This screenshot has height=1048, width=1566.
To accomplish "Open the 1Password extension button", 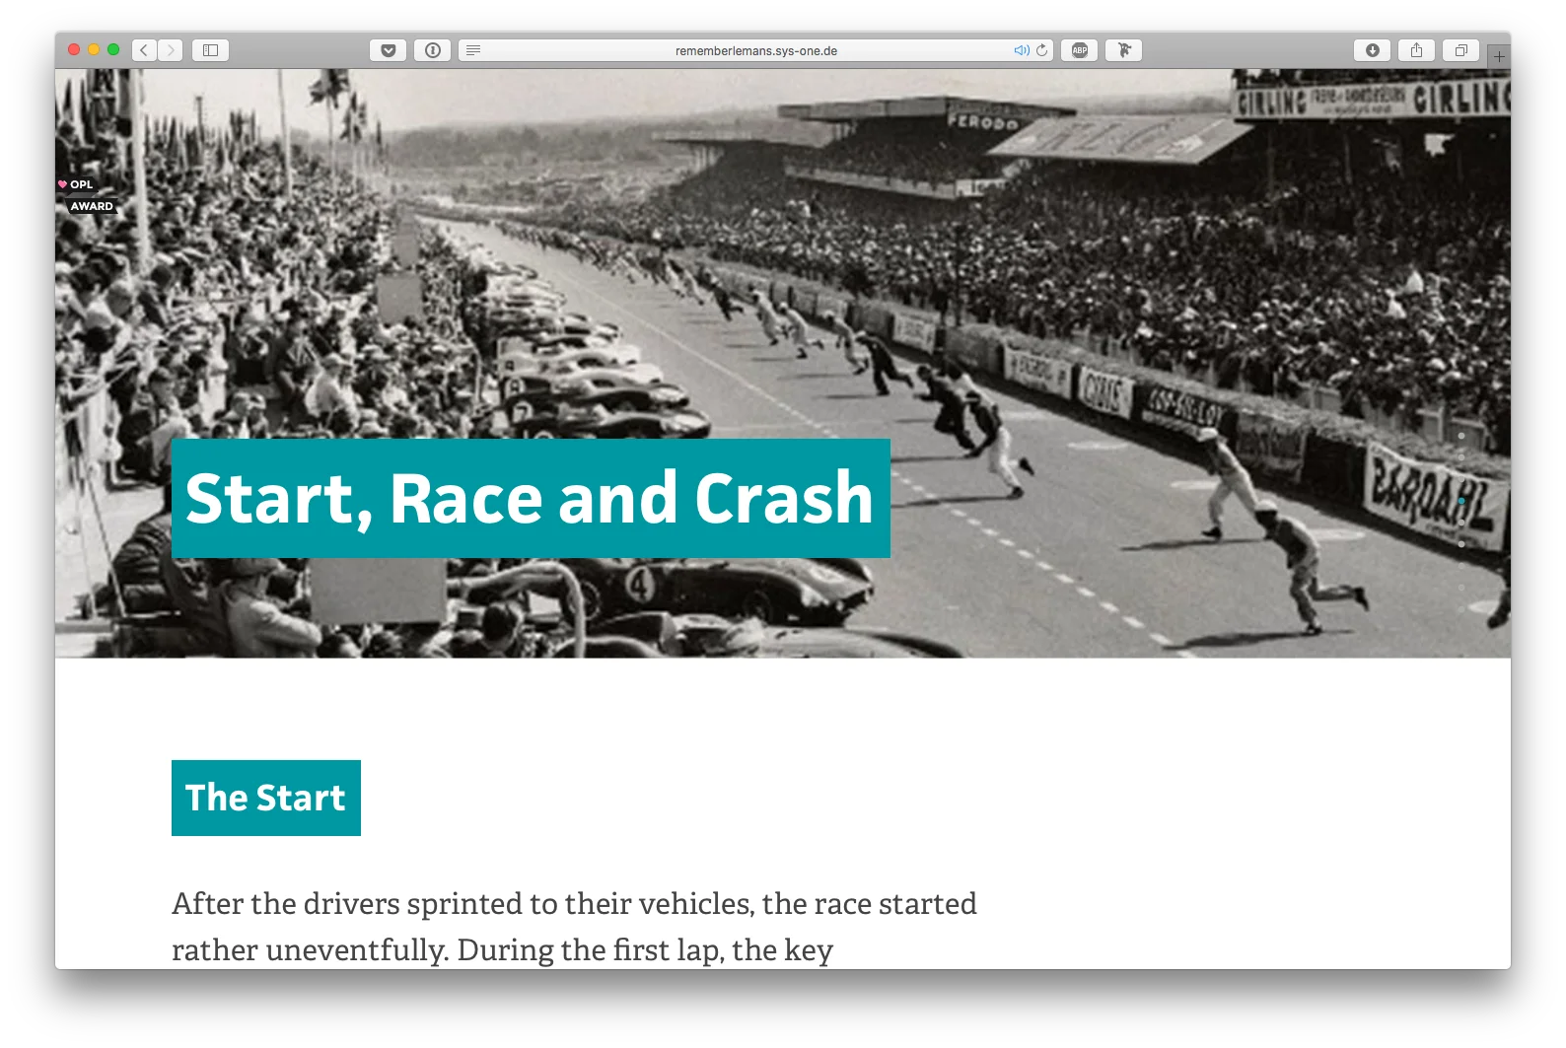I will pyautogui.click(x=433, y=50).
